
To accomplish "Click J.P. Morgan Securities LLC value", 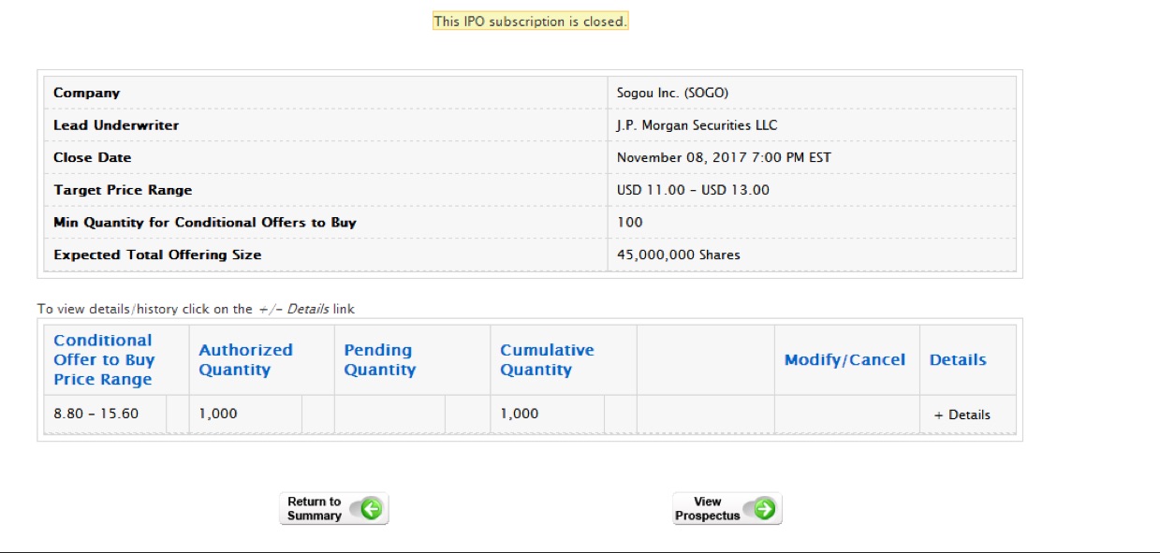I will pyautogui.click(x=697, y=125).
